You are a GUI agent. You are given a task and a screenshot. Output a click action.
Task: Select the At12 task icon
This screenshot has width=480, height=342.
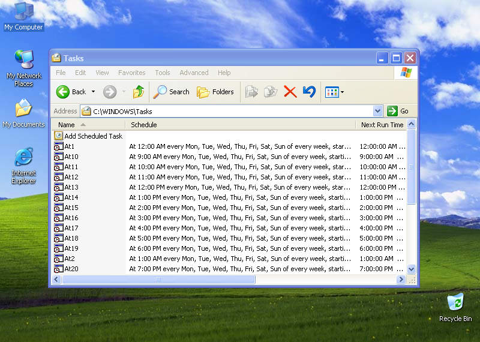pos(58,177)
